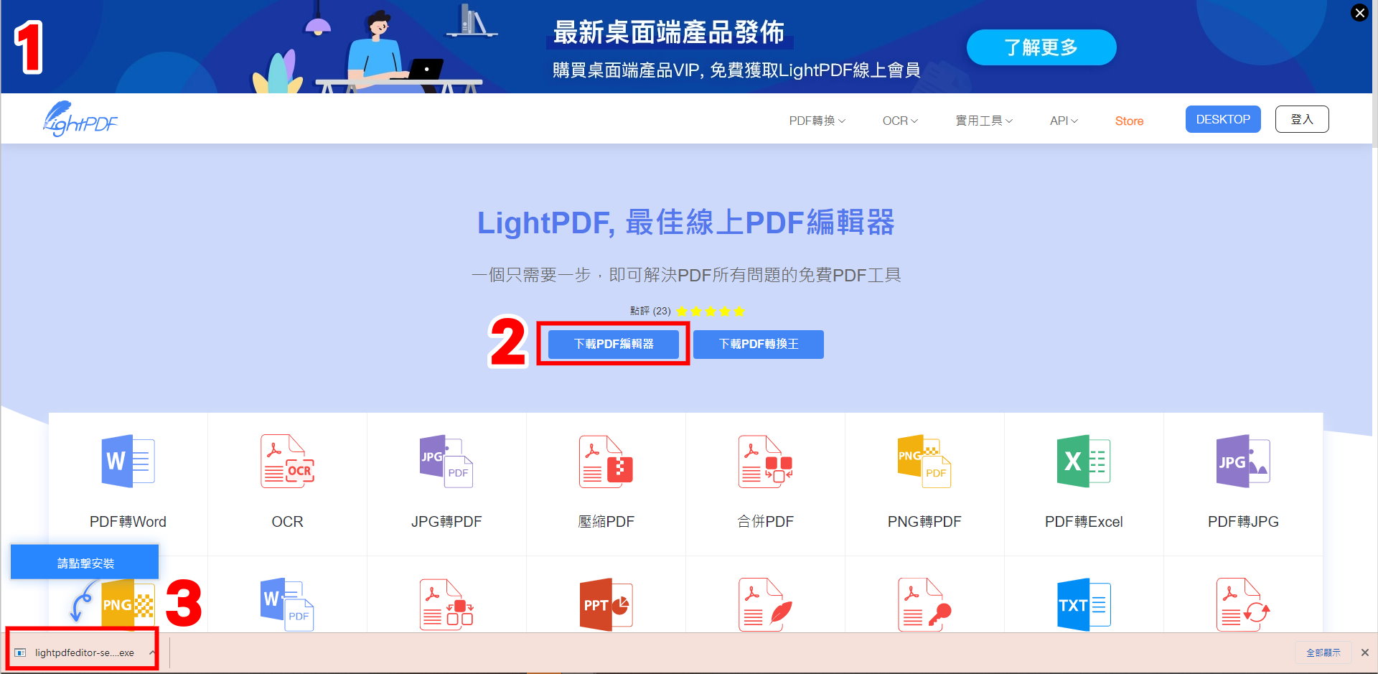Viewport: 1378px width, 674px height.
Task: Select the PDF edit feather icon
Action: pos(765,605)
